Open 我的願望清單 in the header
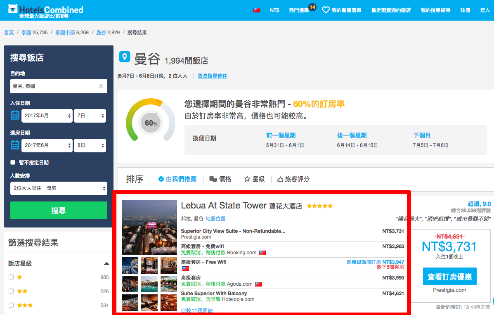Image resolution: width=494 pixels, height=315 pixels. coord(346,10)
